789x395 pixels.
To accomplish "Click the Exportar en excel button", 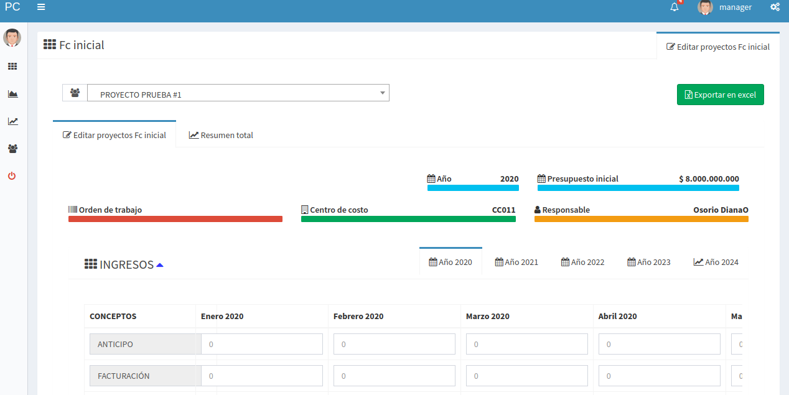I will click(720, 95).
